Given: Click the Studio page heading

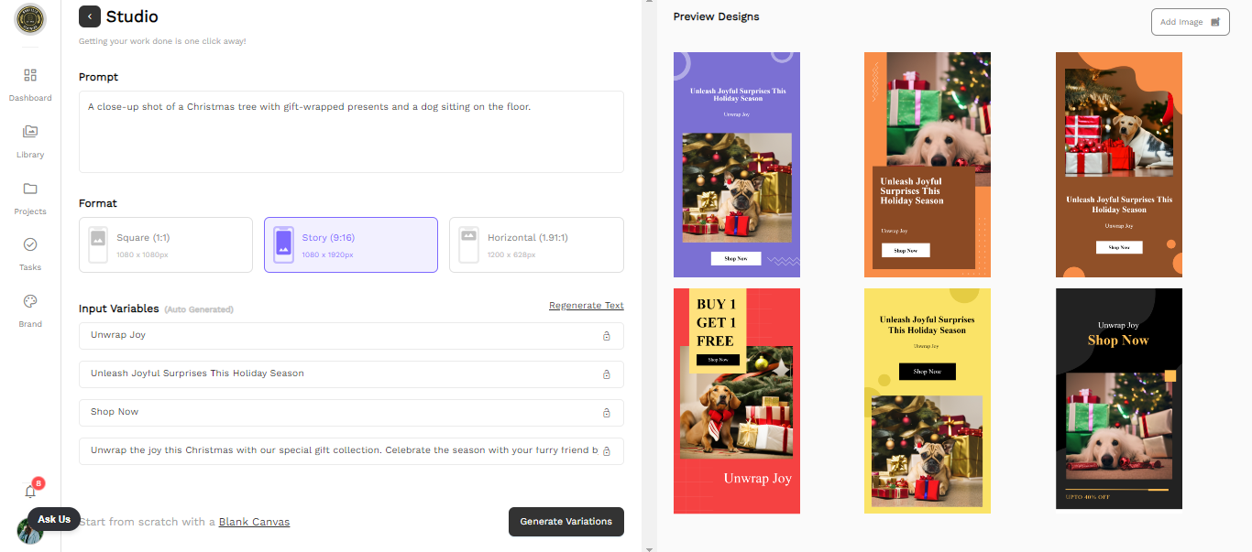Looking at the screenshot, I should point(132,16).
